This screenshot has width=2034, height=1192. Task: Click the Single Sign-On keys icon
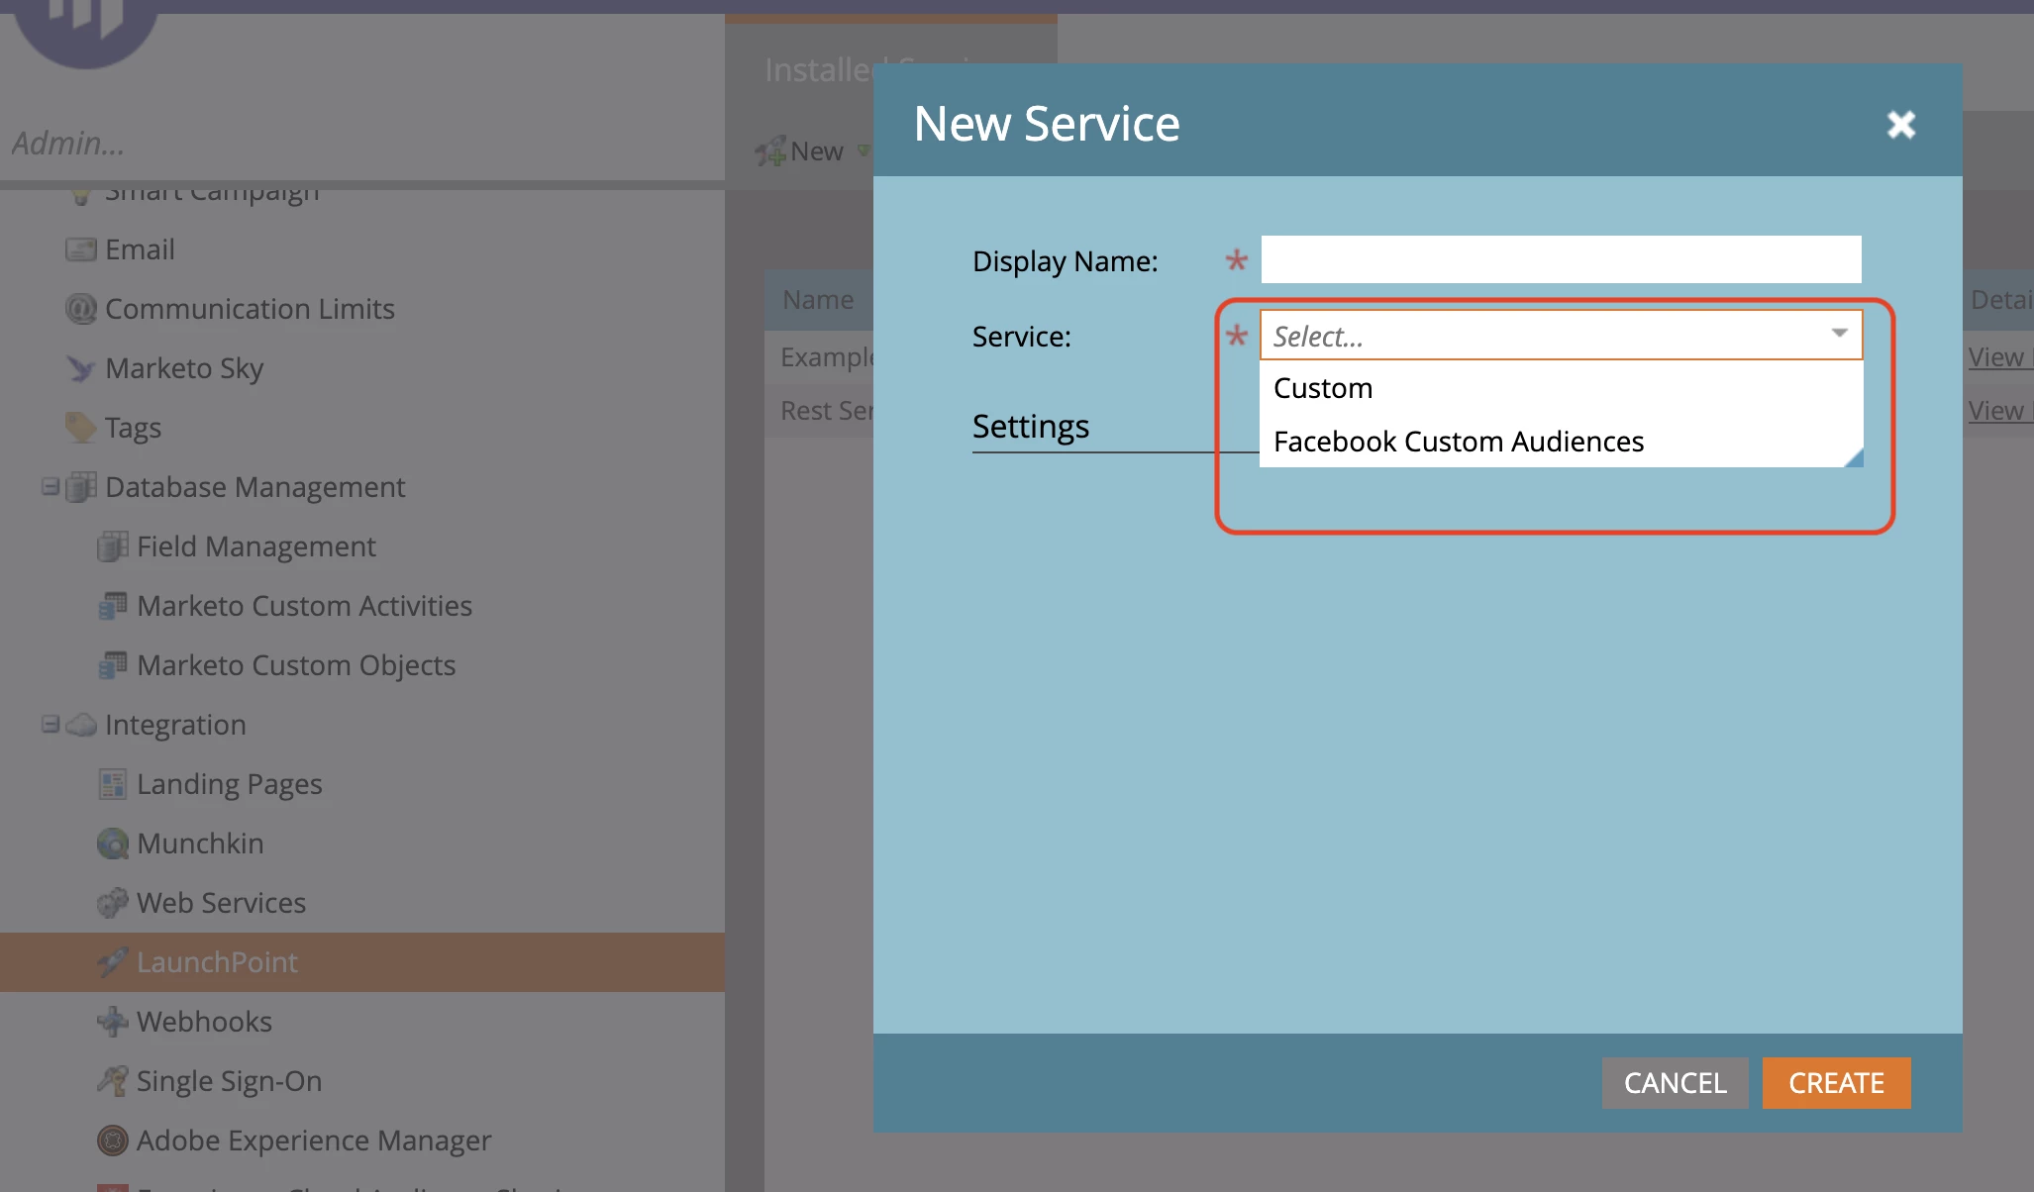pyautogui.click(x=113, y=1081)
